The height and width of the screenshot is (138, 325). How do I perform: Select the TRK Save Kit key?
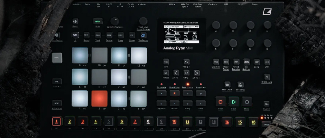click(57, 81)
